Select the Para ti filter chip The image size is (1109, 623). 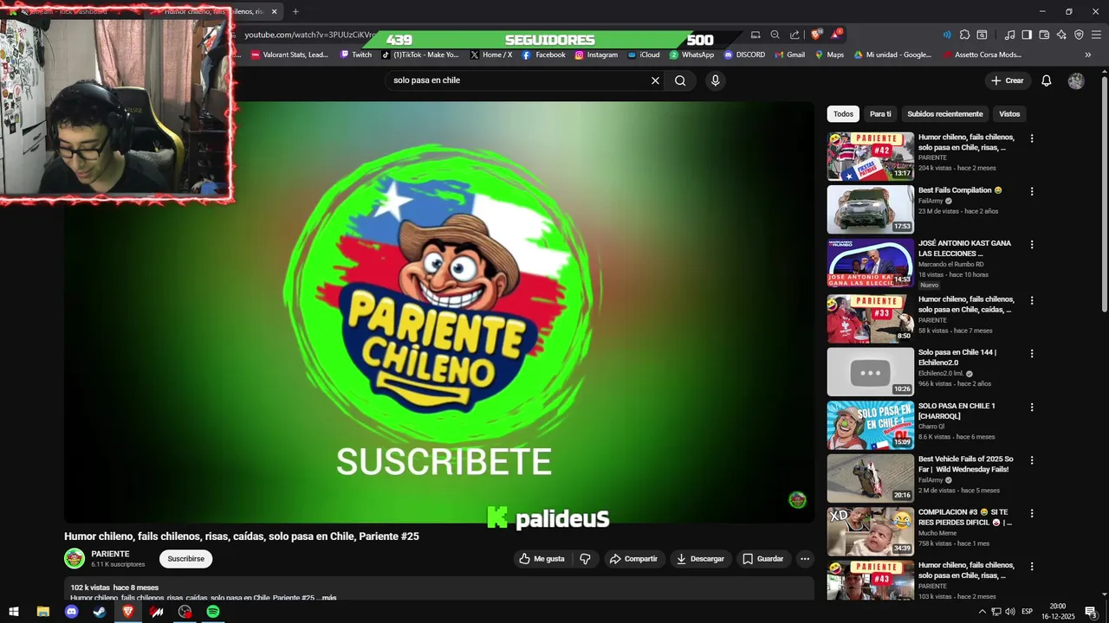tap(880, 114)
